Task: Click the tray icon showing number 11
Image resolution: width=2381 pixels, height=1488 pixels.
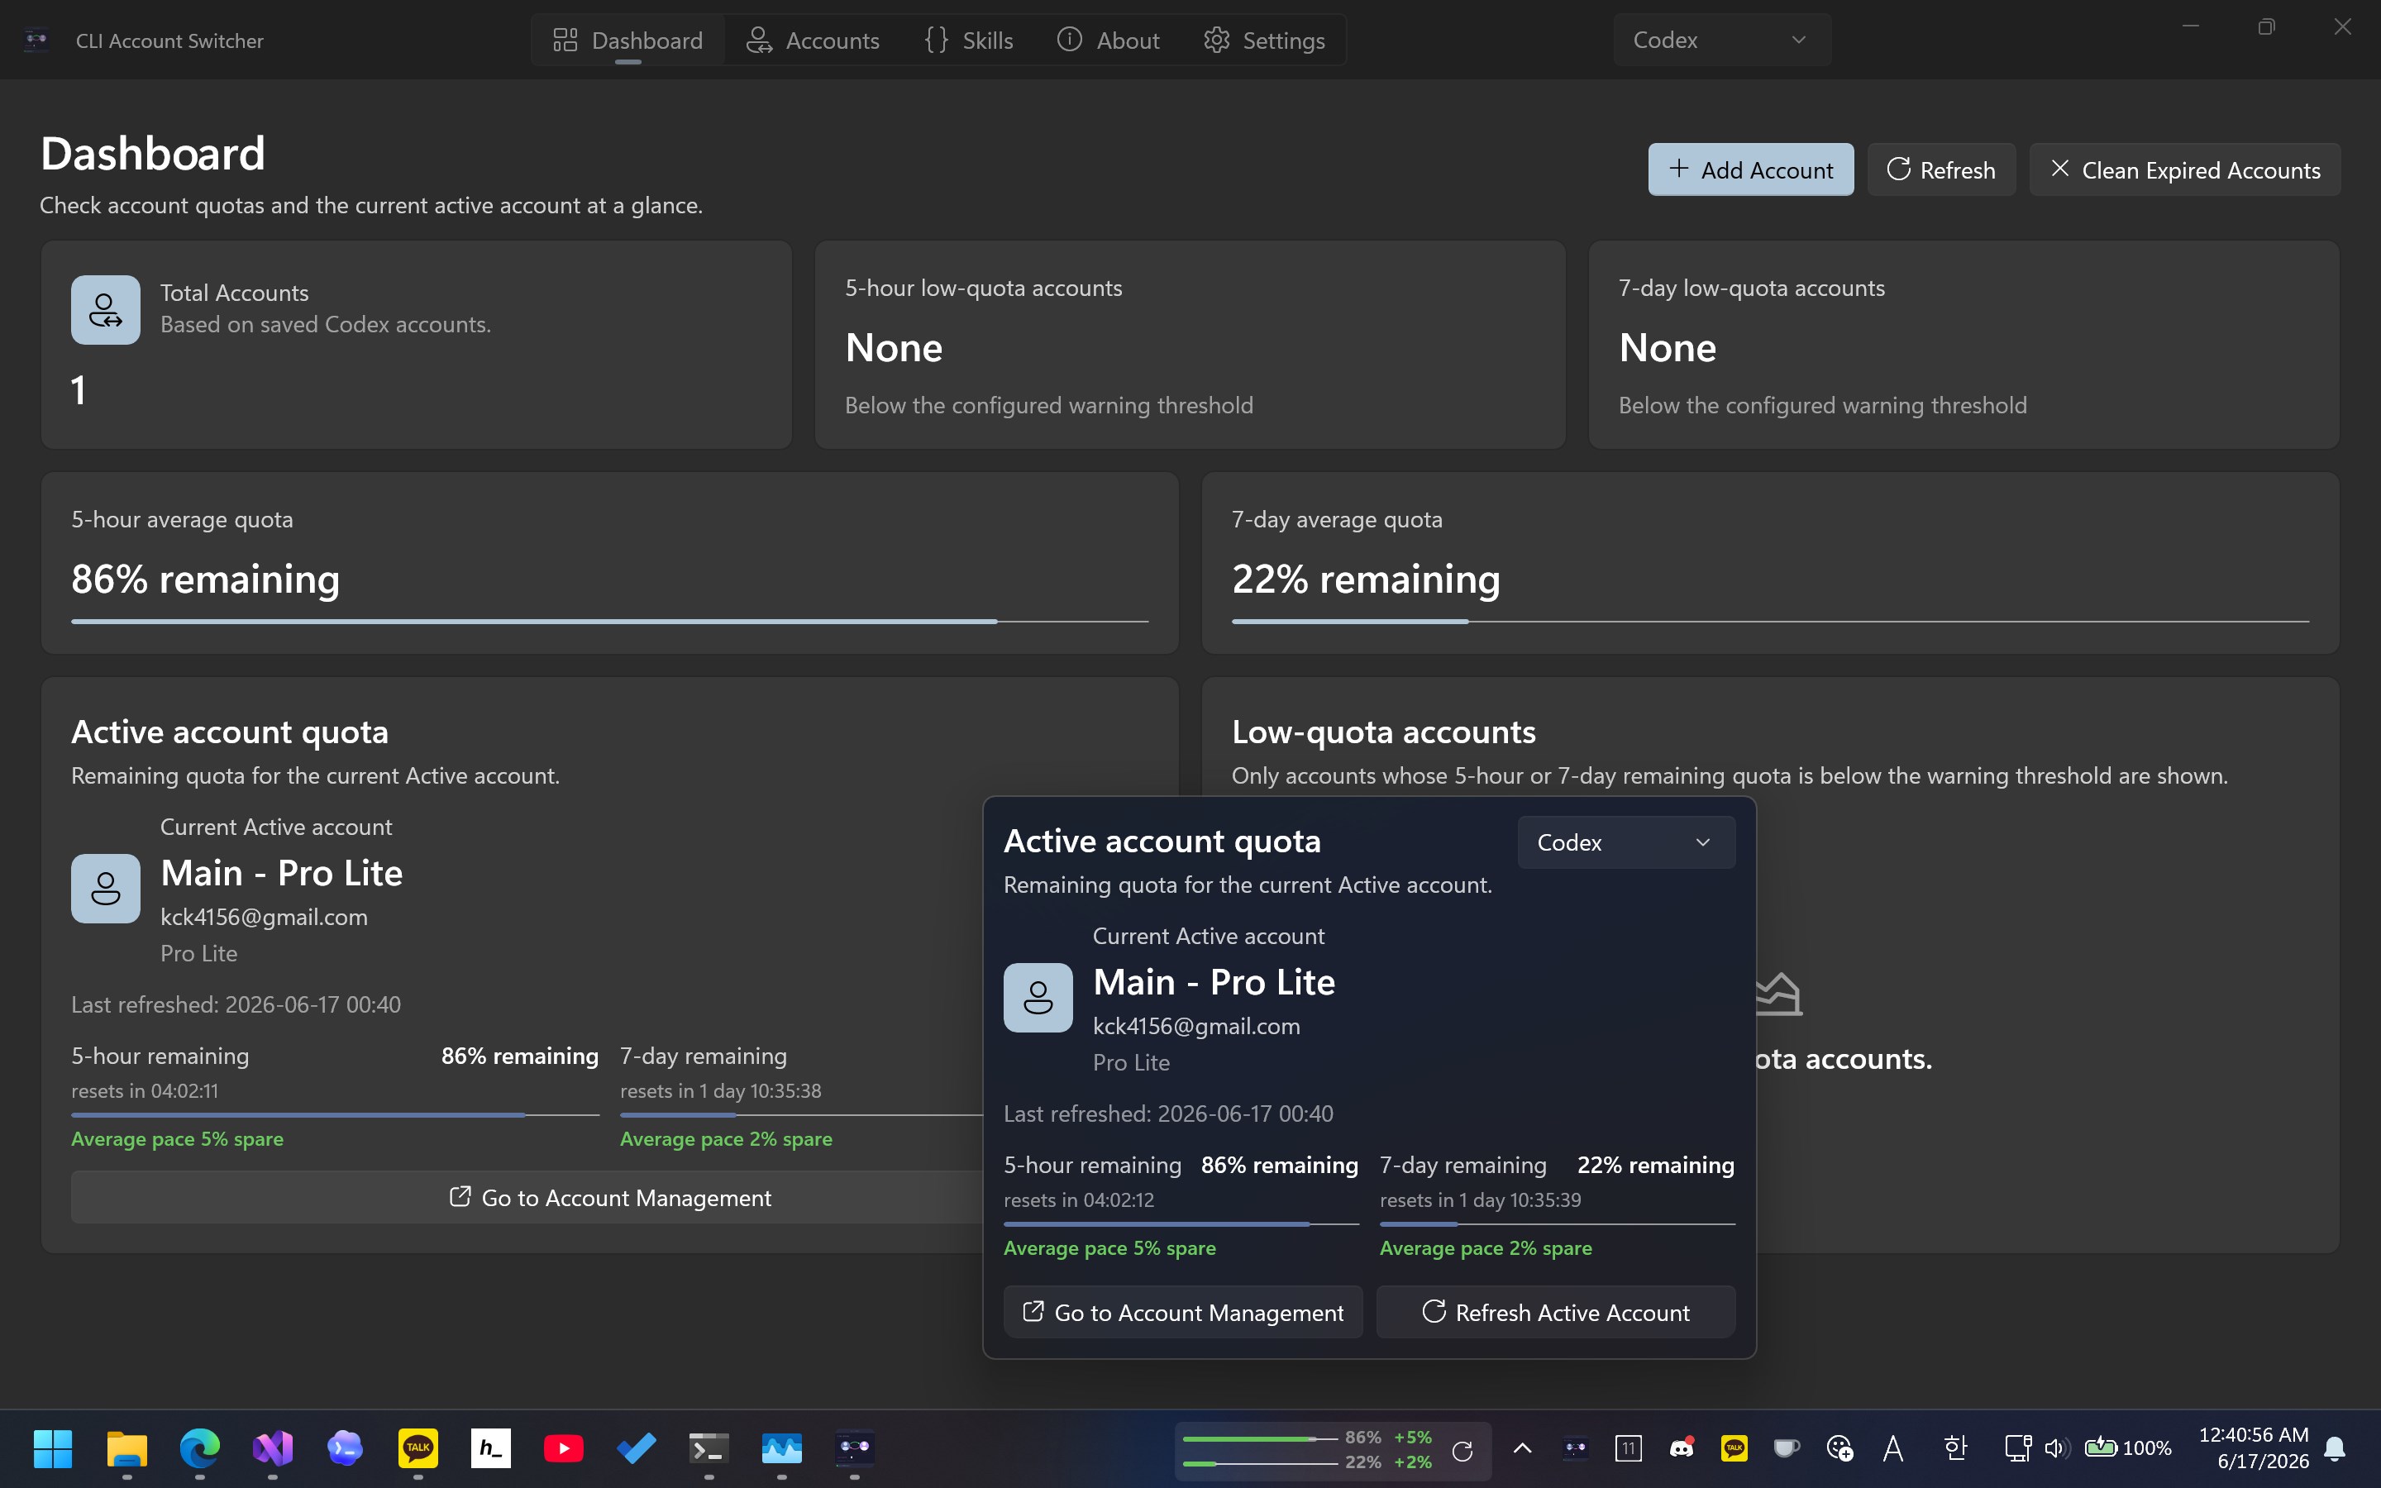Action: tap(1629, 1447)
